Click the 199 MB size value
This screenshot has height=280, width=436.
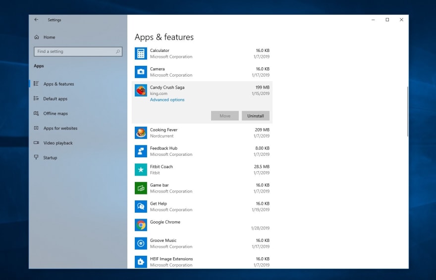263,88
